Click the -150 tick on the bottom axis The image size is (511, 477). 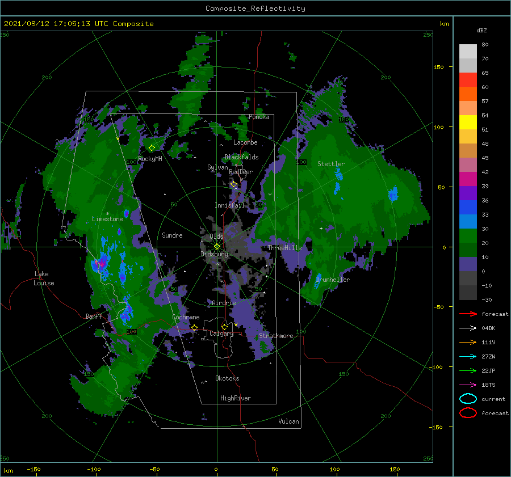pyautogui.click(x=33, y=470)
